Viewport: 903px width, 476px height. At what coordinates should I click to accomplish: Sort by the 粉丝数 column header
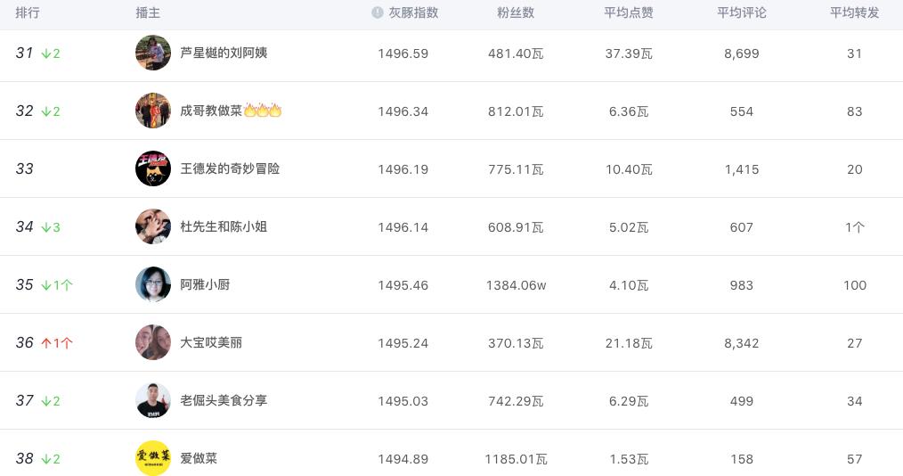click(x=516, y=12)
